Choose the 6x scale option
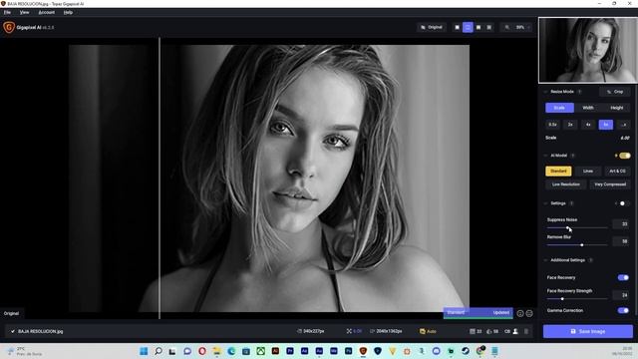The height and width of the screenshot is (359, 638). (606, 125)
